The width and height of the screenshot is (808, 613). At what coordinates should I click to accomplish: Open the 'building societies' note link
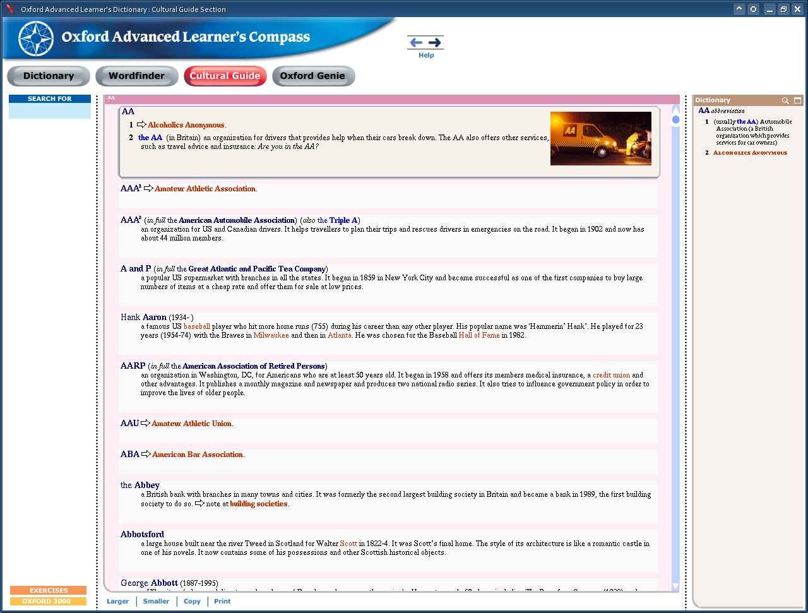pyautogui.click(x=259, y=504)
